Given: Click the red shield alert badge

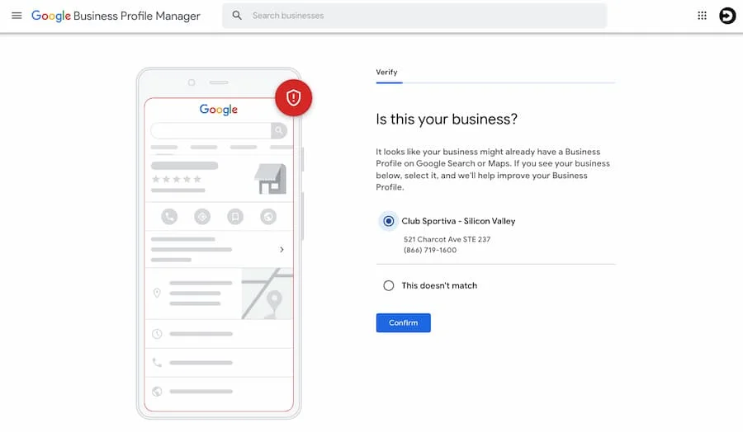Looking at the screenshot, I should (293, 98).
